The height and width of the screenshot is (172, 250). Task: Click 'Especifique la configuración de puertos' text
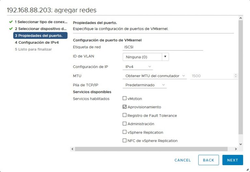point(120,29)
